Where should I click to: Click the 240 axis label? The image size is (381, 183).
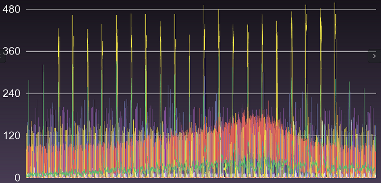11,94
